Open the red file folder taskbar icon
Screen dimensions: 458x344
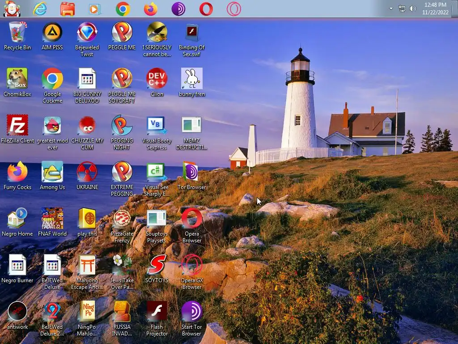[68, 9]
